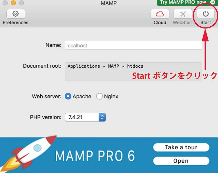Click the MAMP folder in document root path
Screen dimensions: 218x173
coord(113,66)
